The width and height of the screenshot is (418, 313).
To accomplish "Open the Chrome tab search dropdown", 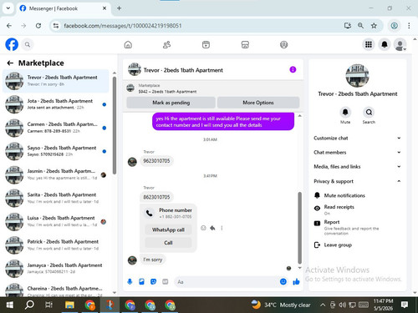I will [x=8, y=8].
